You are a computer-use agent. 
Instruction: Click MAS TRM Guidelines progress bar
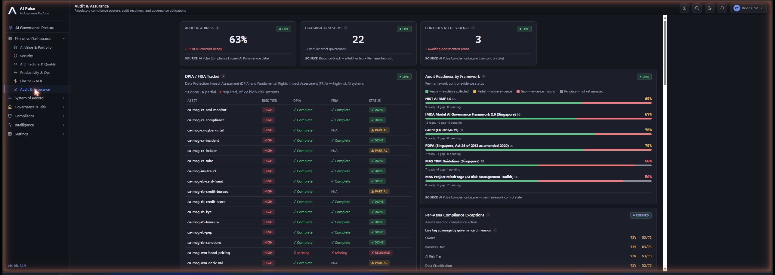538,165
